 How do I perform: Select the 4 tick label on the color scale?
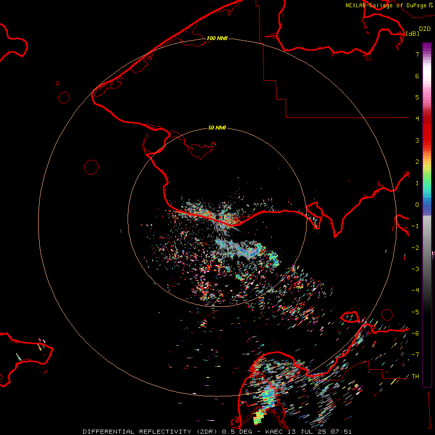point(417,118)
